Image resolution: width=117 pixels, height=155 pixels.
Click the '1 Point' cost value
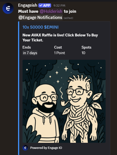[x=59, y=53]
